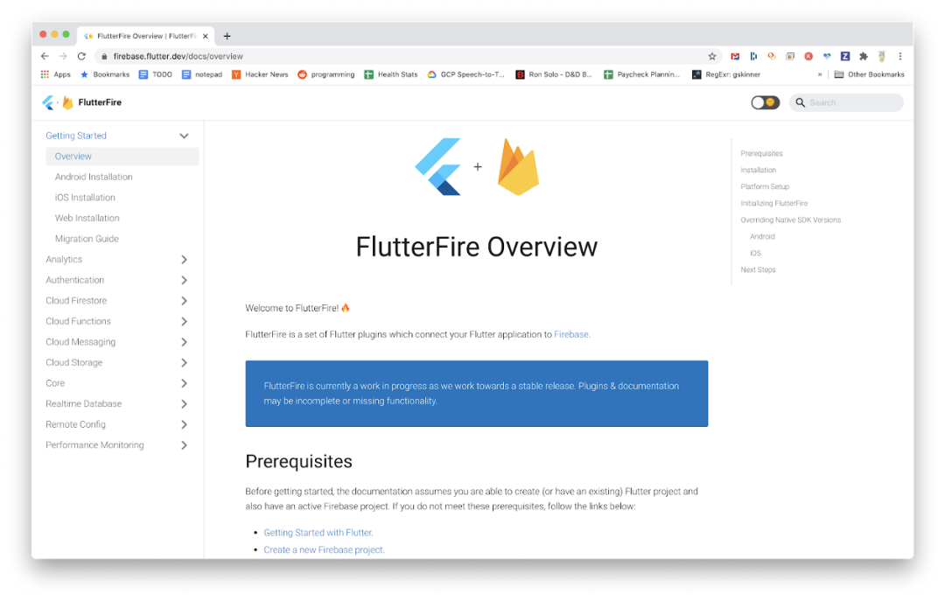The height and width of the screenshot is (601, 945).
Task: Open the Gmail extension icon
Action: (x=735, y=56)
